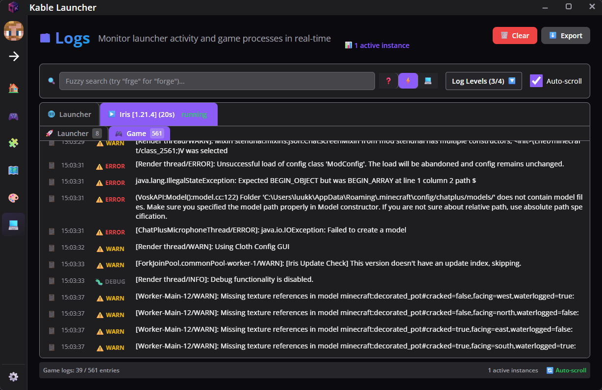Click inside the fuzzy search field
Screen dimensions: 602x390
[217, 80]
